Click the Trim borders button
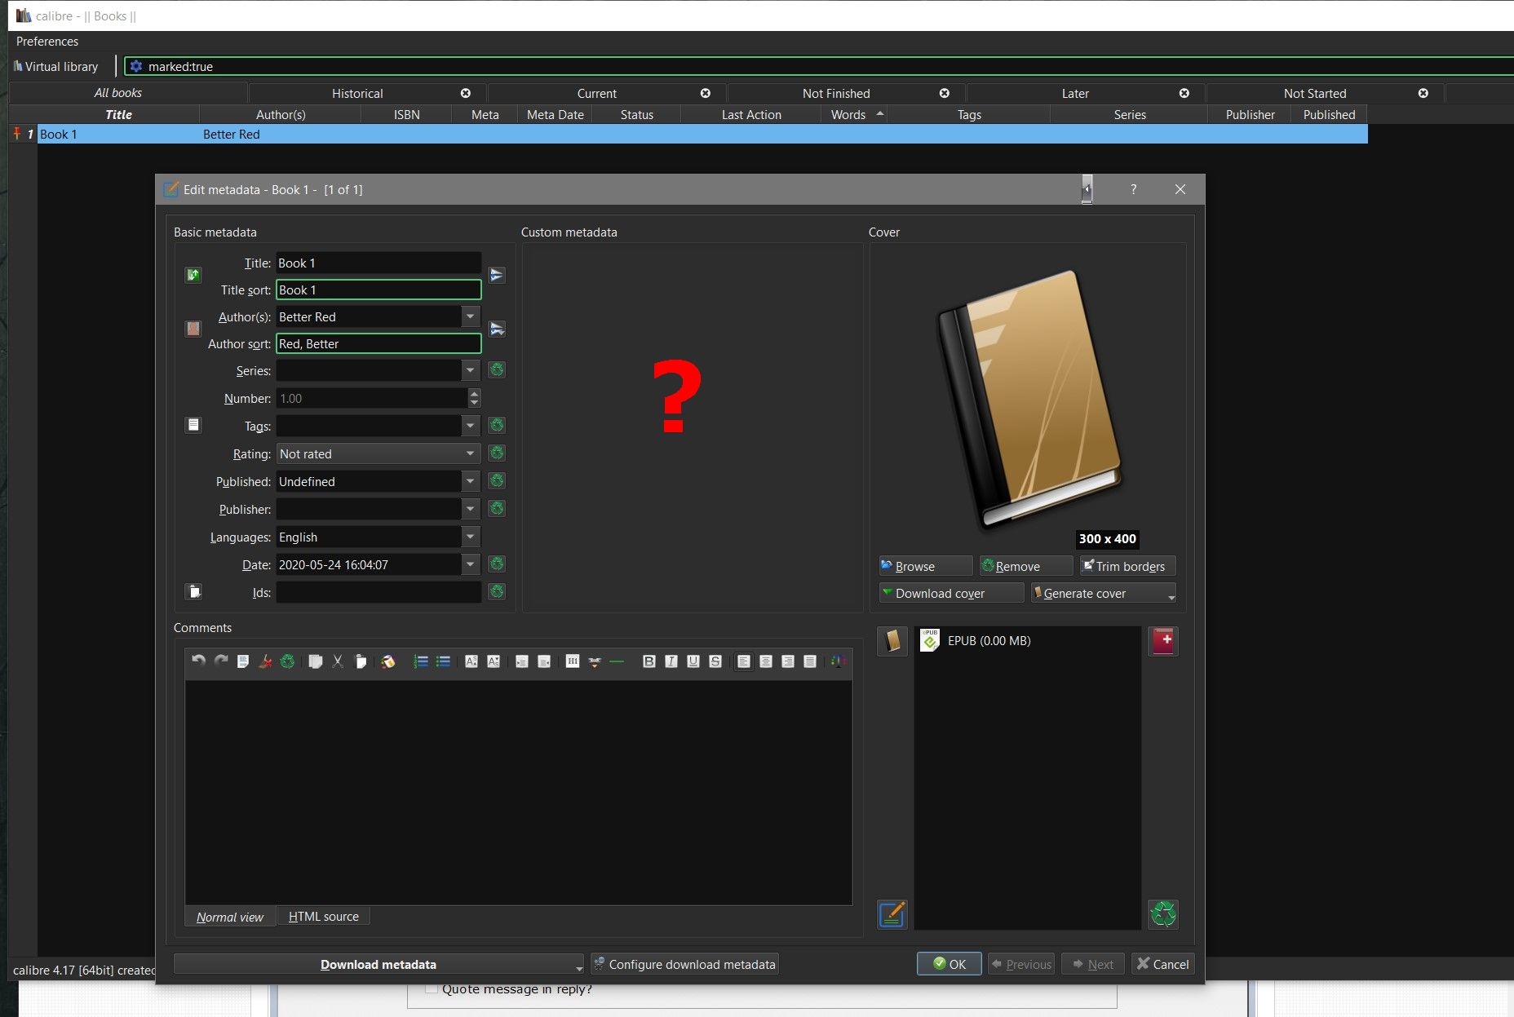 click(1128, 567)
